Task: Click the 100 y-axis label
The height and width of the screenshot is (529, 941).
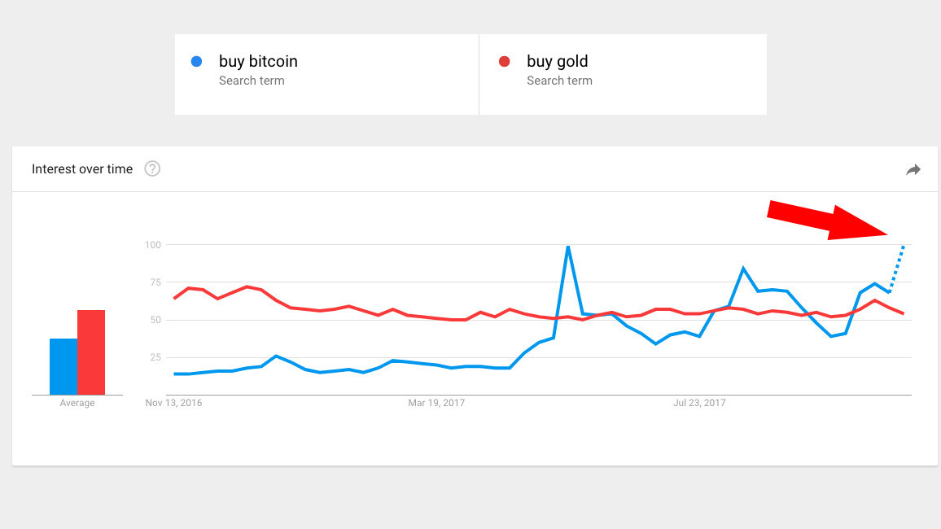Action: (x=153, y=245)
